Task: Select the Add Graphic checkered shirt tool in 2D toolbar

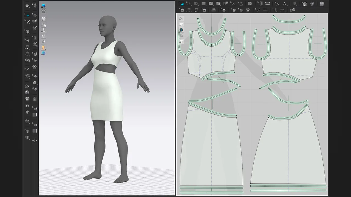Action: [x=248, y=10]
